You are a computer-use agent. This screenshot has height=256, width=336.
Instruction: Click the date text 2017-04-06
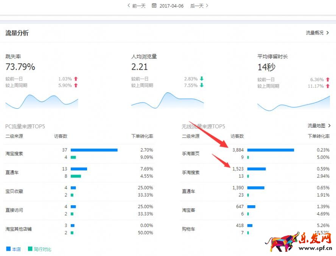coord(171,6)
